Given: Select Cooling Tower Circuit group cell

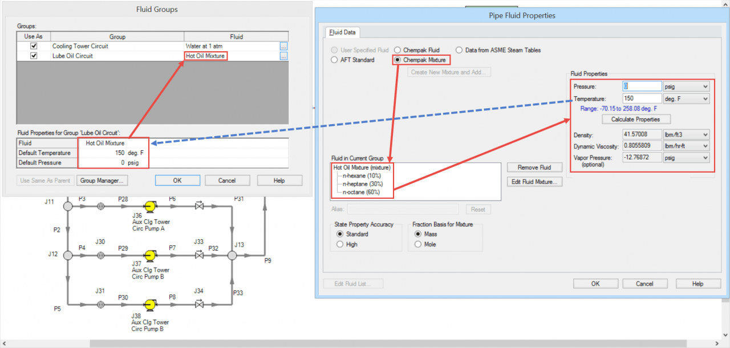Looking at the screenshot, I should tap(117, 46).
